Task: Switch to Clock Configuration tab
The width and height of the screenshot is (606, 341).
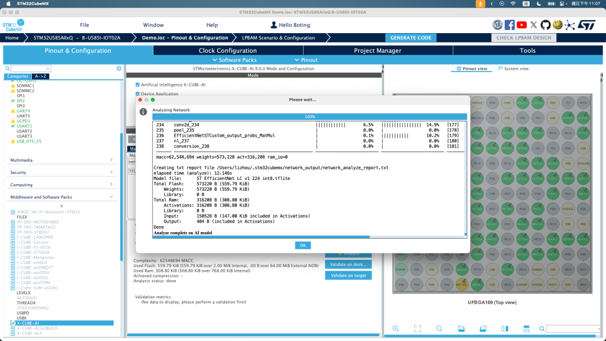Action: pyautogui.click(x=228, y=51)
